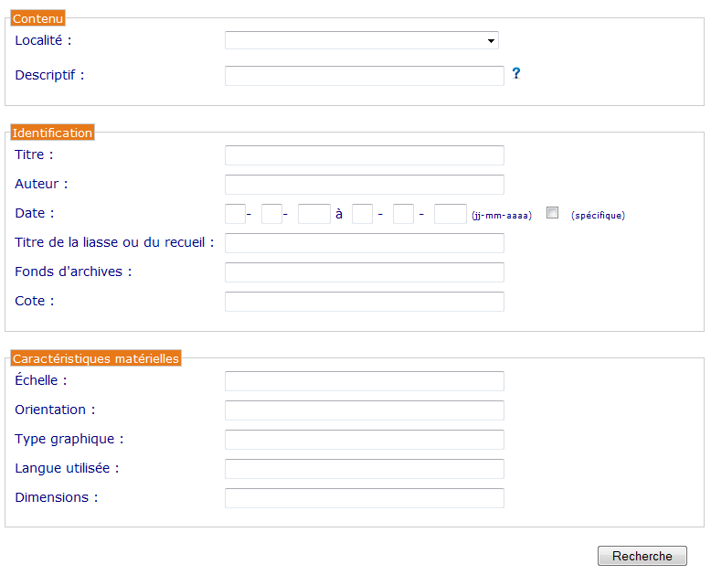The height and width of the screenshot is (575, 711).
Task: Select the Langue utilisée text box
Action: [364, 469]
